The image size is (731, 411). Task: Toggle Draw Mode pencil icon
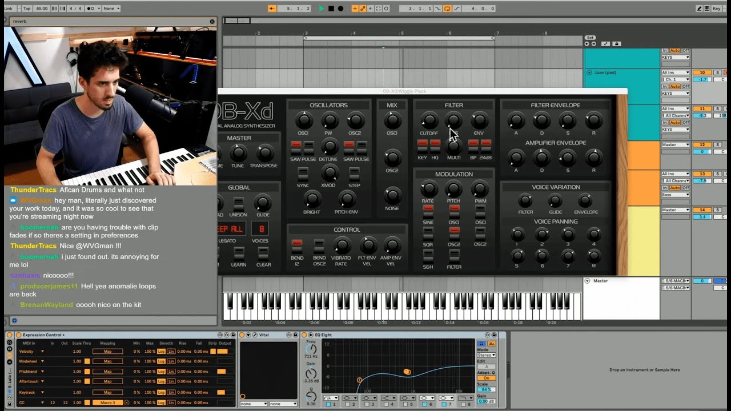tap(700, 9)
